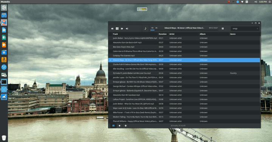Select Enrique Iglesias - Bailando track
Screen dimensions: 272x142
(x=184, y=91)
